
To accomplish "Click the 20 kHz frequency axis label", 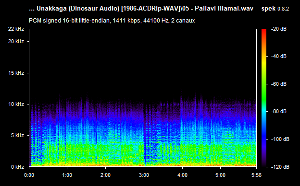I will click(16, 41).
